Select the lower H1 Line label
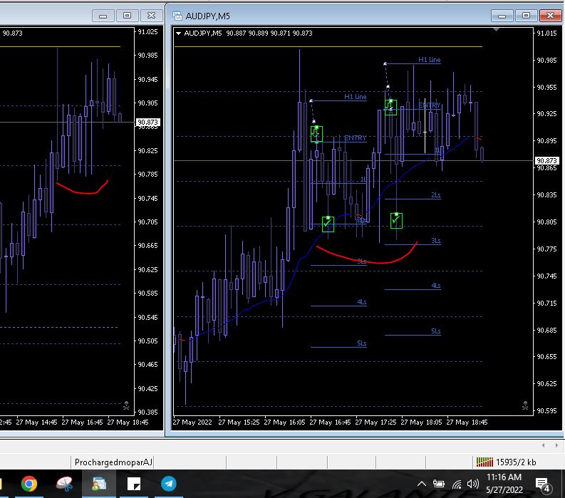 point(356,97)
